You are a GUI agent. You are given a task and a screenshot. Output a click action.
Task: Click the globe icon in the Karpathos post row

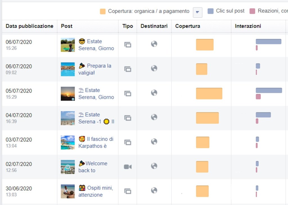point(154,142)
